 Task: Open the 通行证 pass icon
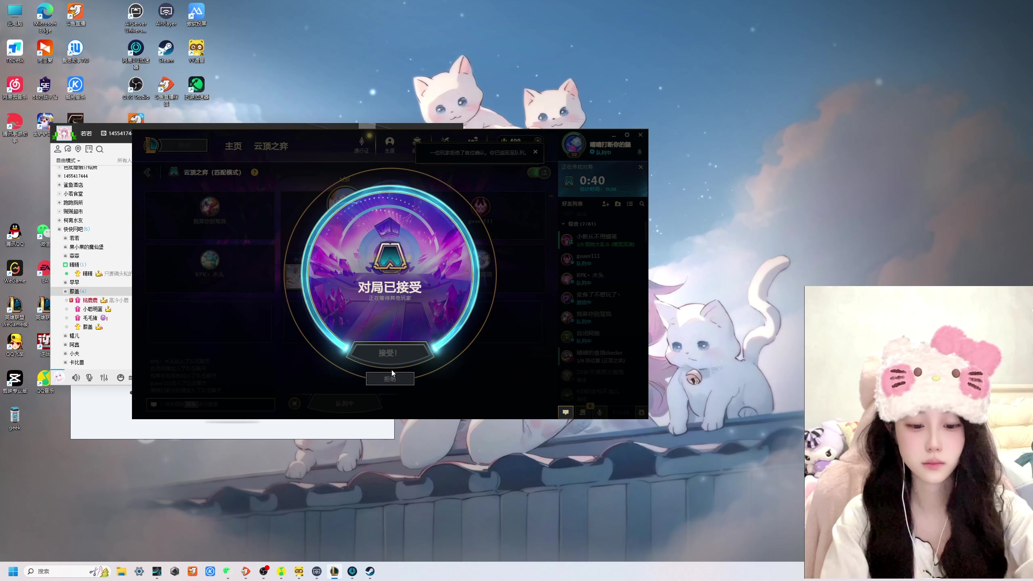coord(361,144)
